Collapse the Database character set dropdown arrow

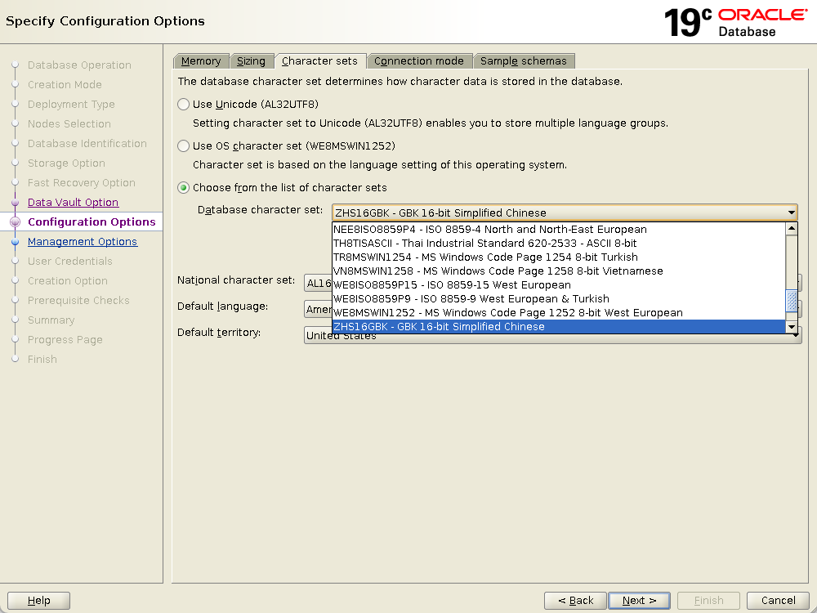coord(790,213)
